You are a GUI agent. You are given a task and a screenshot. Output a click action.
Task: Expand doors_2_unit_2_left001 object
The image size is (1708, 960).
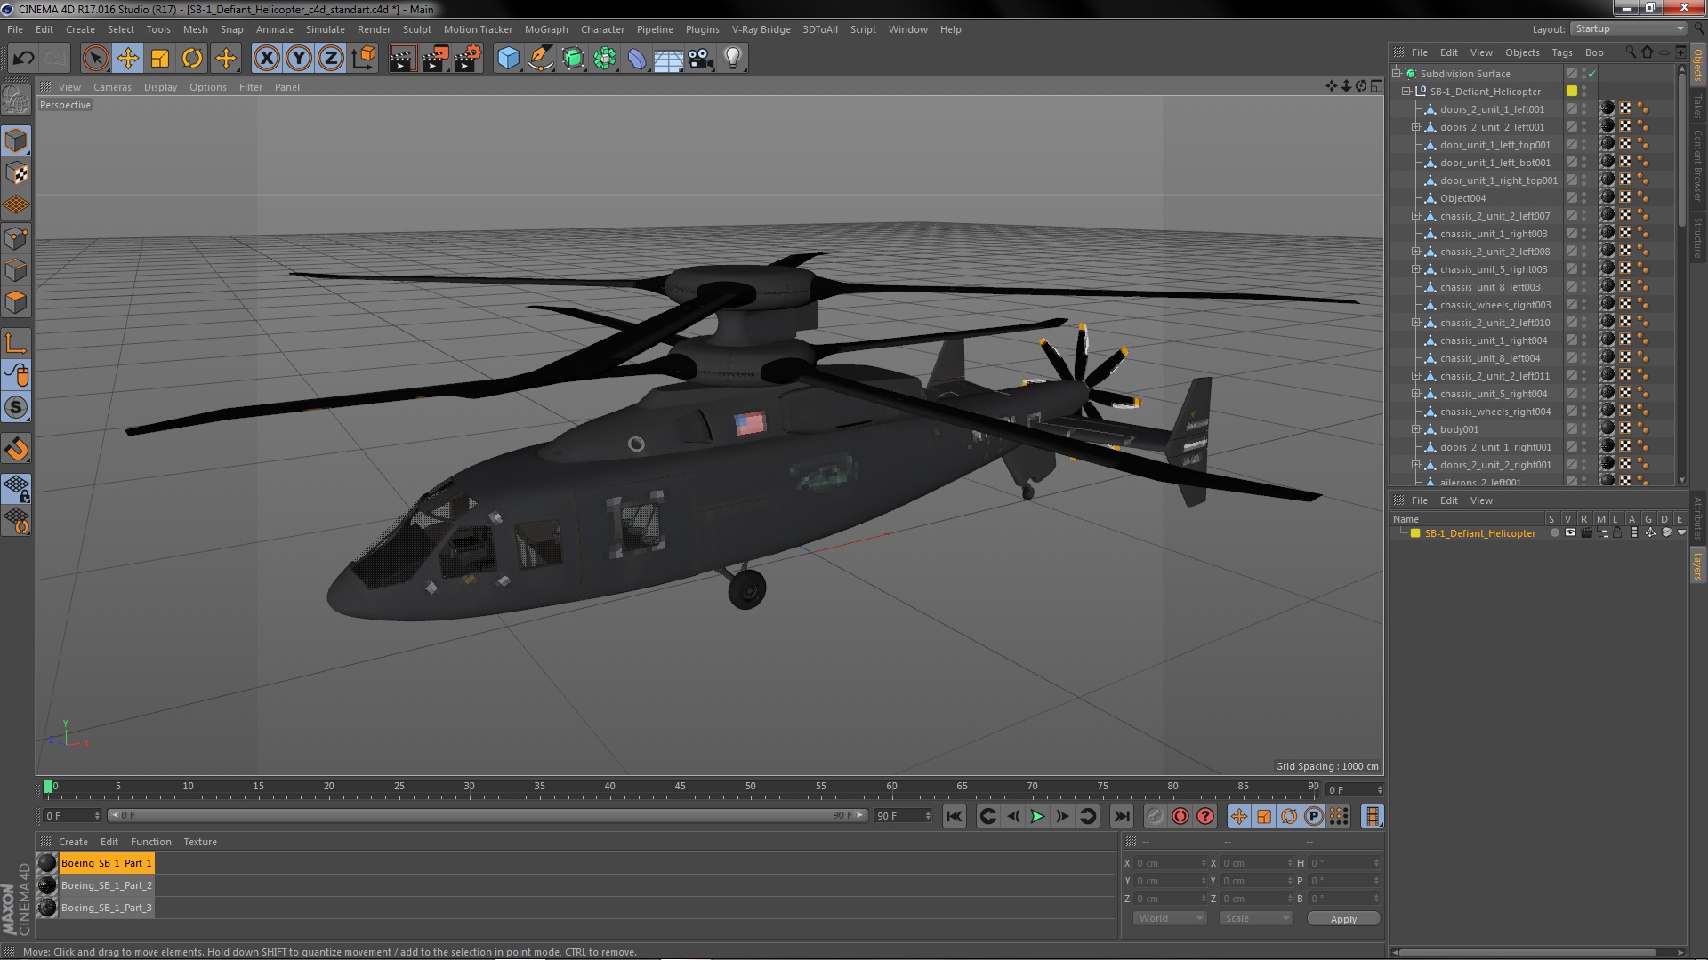coord(1416,127)
